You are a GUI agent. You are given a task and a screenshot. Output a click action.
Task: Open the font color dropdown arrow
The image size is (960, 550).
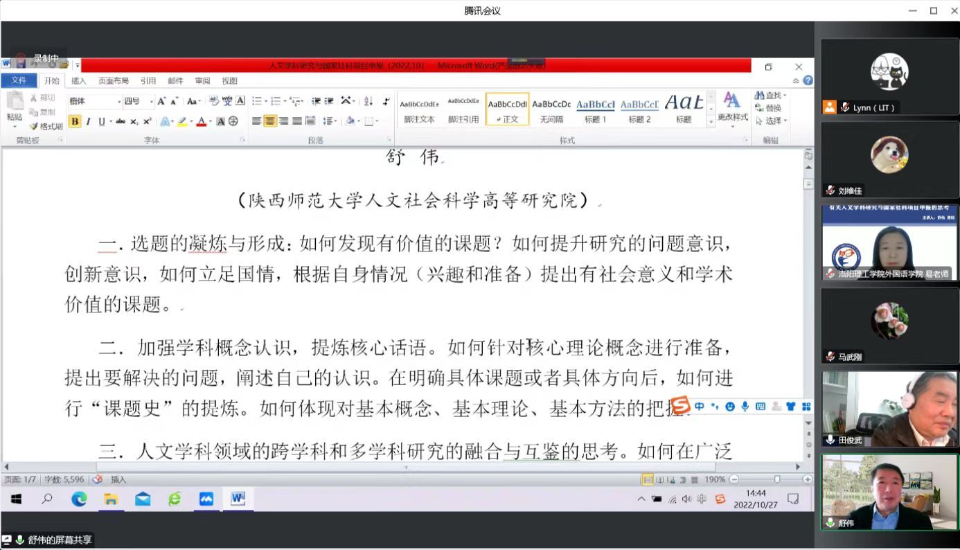[x=210, y=121]
